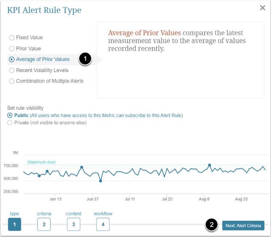
Task: Set rule visibility to Private
Action: (x=9, y=122)
